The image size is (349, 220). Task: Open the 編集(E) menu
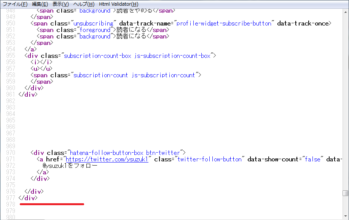pos(40,4)
